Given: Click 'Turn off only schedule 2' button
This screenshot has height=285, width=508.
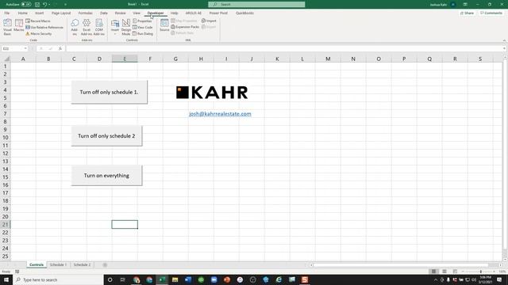Looking at the screenshot, I should pyautogui.click(x=106, y=135).
